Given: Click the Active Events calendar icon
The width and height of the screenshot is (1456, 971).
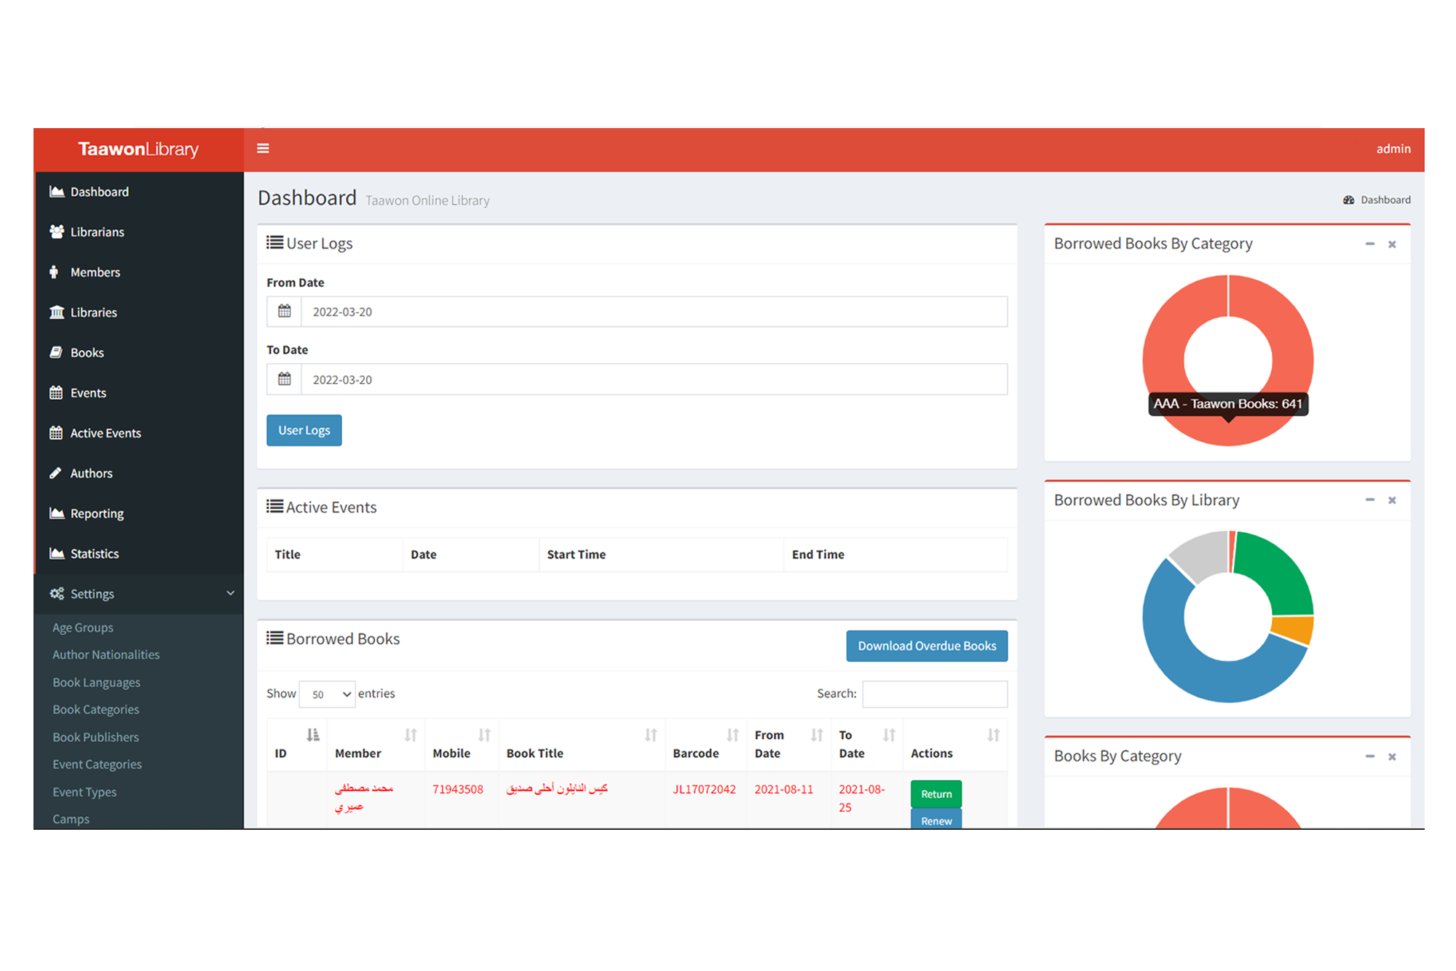Looking at the screenshot, I should (56, 432).
